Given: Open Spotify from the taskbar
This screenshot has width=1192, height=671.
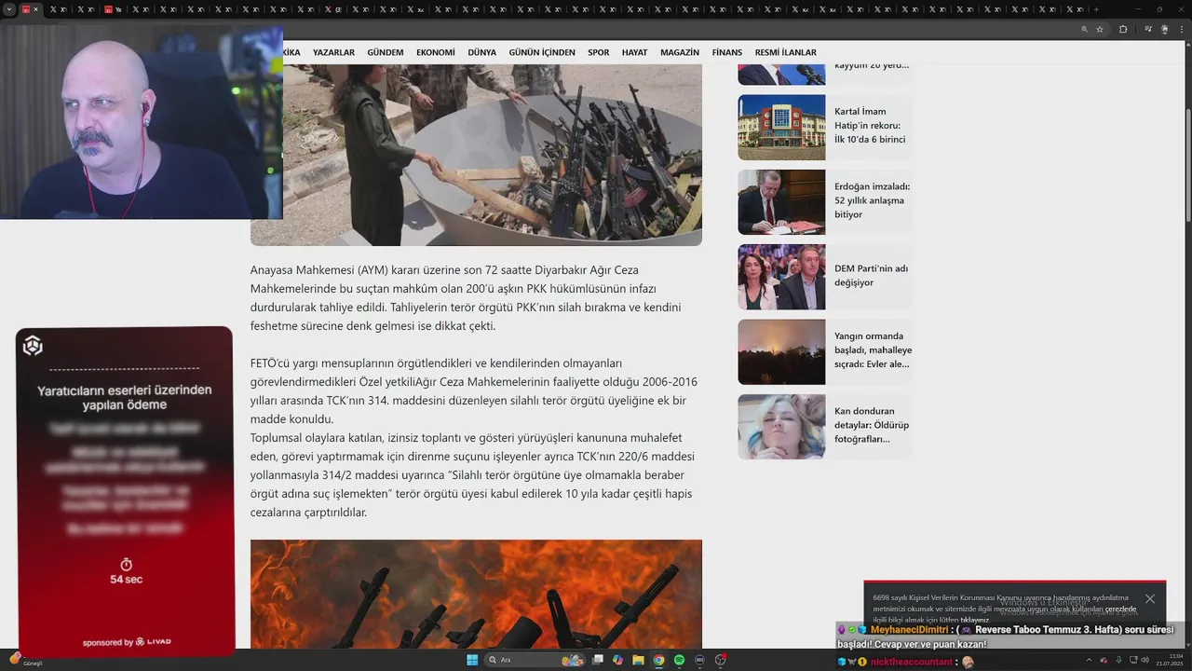Looking at the screenshot, I should (x=679, y=660).
